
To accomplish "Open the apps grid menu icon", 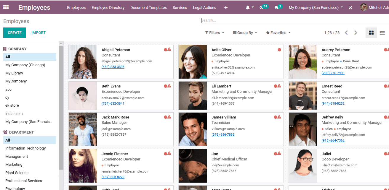I will click(x=6, y=7).
